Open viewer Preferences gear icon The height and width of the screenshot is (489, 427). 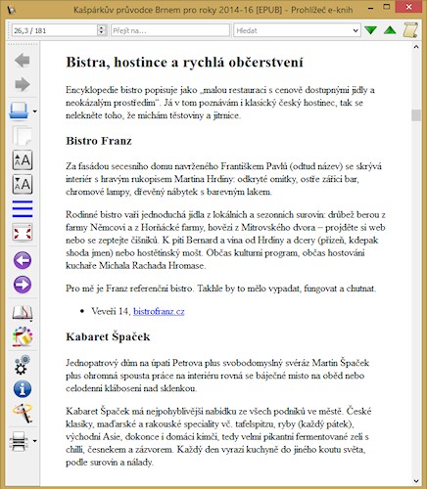(23, 365)
